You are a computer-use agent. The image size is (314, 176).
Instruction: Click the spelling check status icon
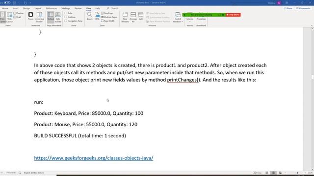coord(20,173)
